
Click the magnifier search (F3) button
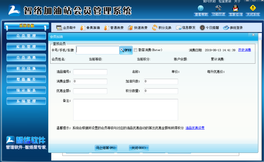click(126, 50)
